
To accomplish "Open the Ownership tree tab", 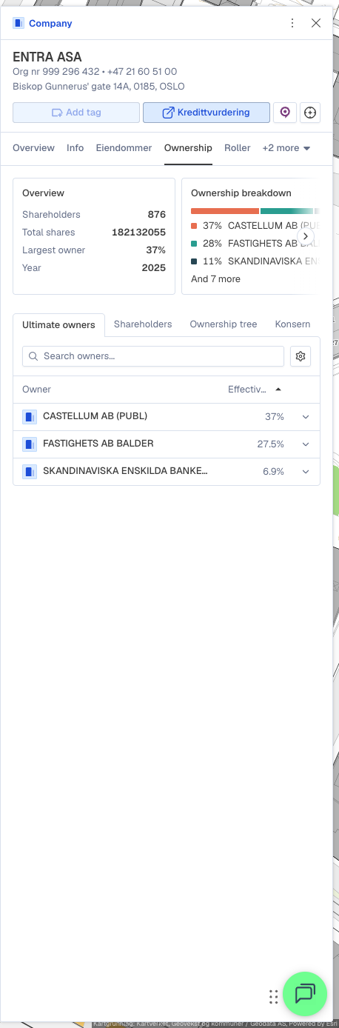I will (x=224, y=324).
